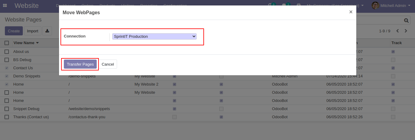Viewport: 415px width, 140px height.
Task: Go to previous page arrow
Action: 397,31
